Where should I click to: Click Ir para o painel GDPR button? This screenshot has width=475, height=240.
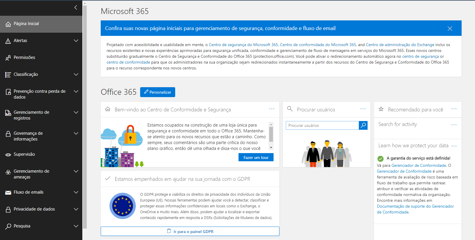click(x=190, y=231)
